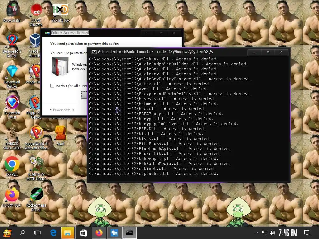Open File Explorer from taskbar
The image size is (319, 239).
tap(68, 233)
